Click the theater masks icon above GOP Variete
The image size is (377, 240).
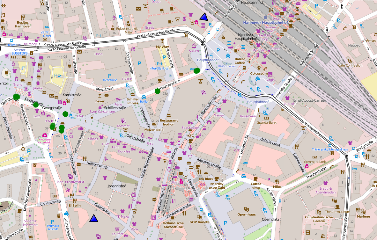199,217
